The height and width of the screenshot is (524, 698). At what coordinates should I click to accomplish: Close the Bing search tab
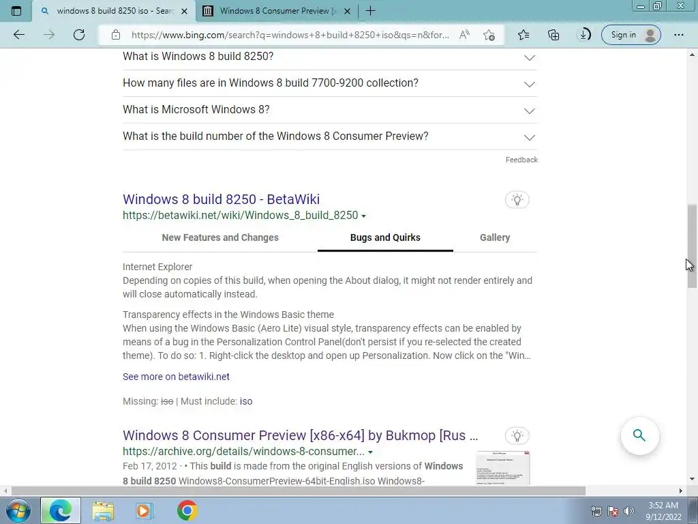click(184, 11)
